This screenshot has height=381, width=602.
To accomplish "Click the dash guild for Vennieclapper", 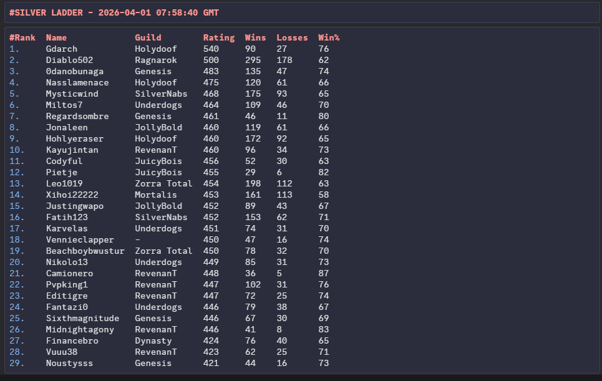I will 137,239.
